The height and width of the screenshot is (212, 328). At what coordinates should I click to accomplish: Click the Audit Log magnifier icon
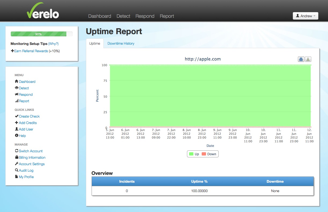tap(17, 170)
